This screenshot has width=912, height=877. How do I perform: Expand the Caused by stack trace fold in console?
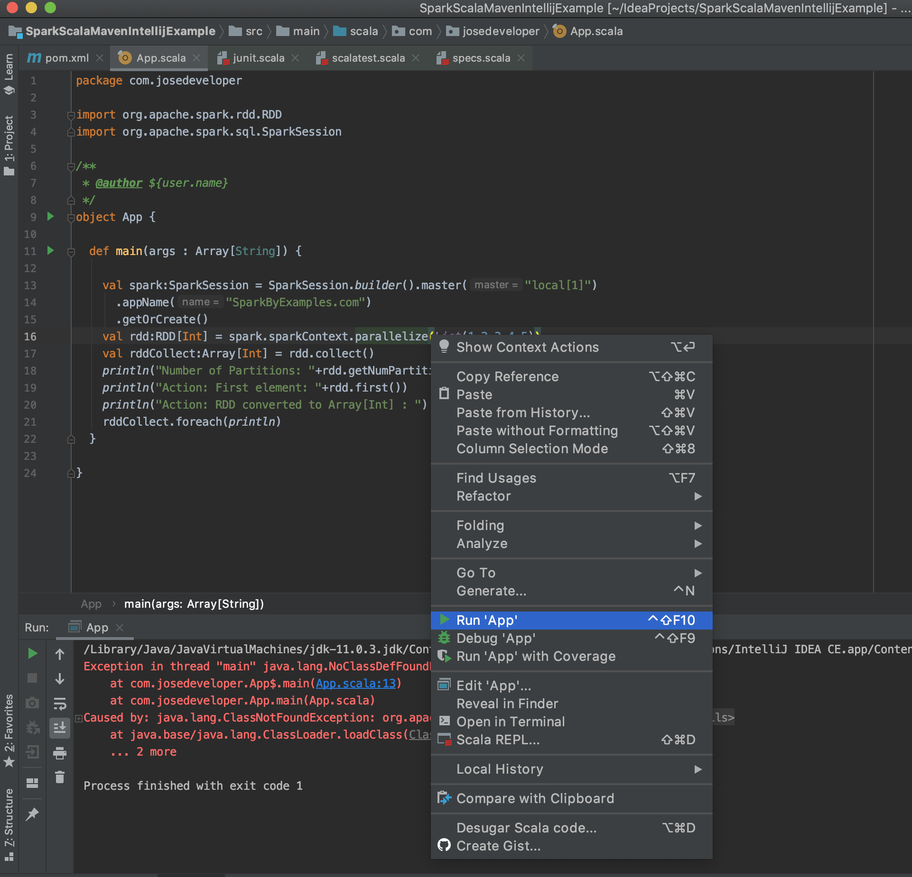(79, 718)
